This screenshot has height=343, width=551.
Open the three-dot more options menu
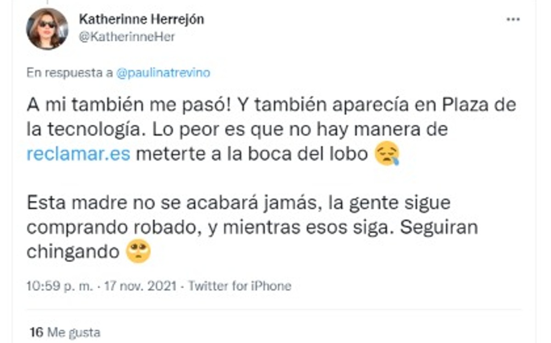(513, 20)
